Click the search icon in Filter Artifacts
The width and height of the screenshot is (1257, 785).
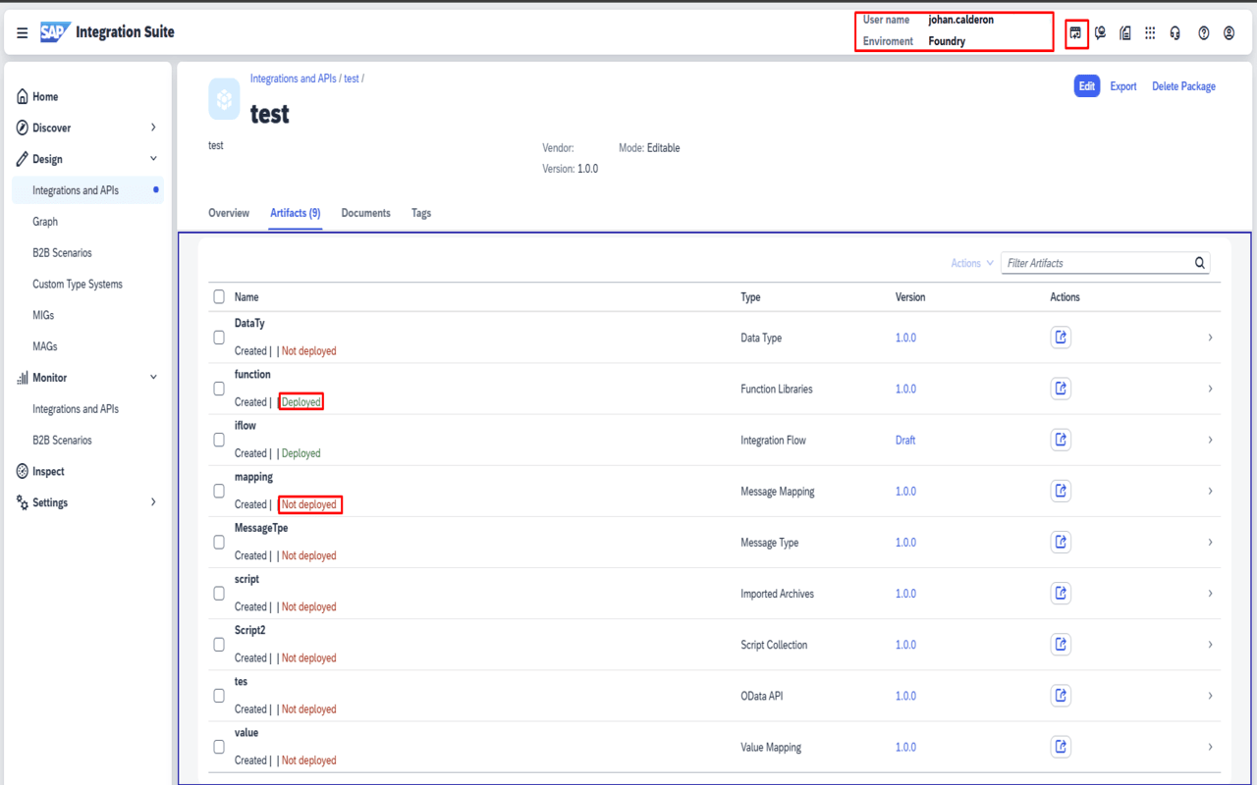tap(1199, 263)
